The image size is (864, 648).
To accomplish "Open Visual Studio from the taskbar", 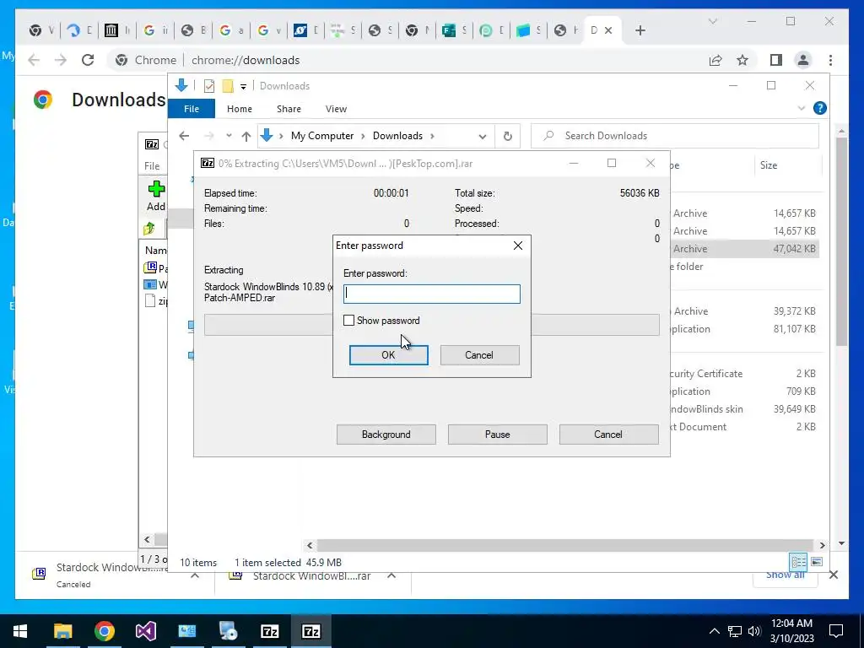I will point(145,631).
